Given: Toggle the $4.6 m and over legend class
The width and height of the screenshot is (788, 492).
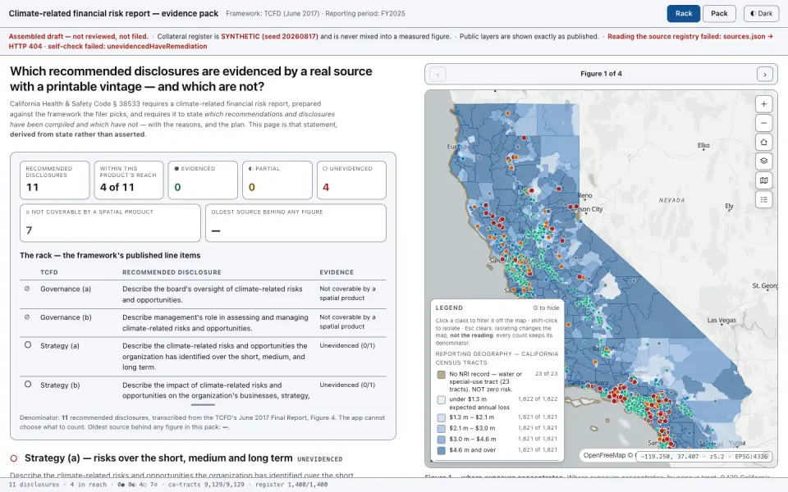Looking at the screenshot, I should coord(497,450).
